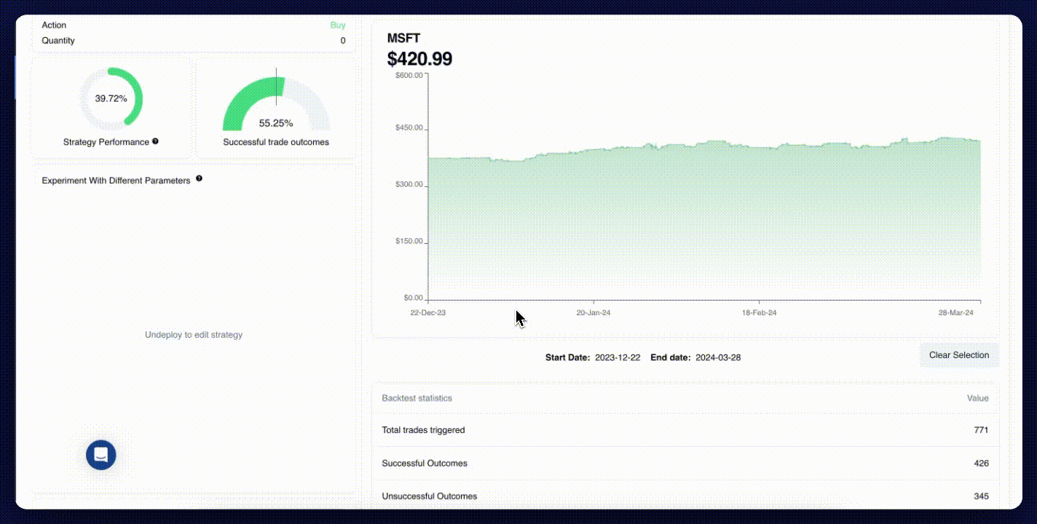Click help icon beside Strategy Performance

point(155,142)
